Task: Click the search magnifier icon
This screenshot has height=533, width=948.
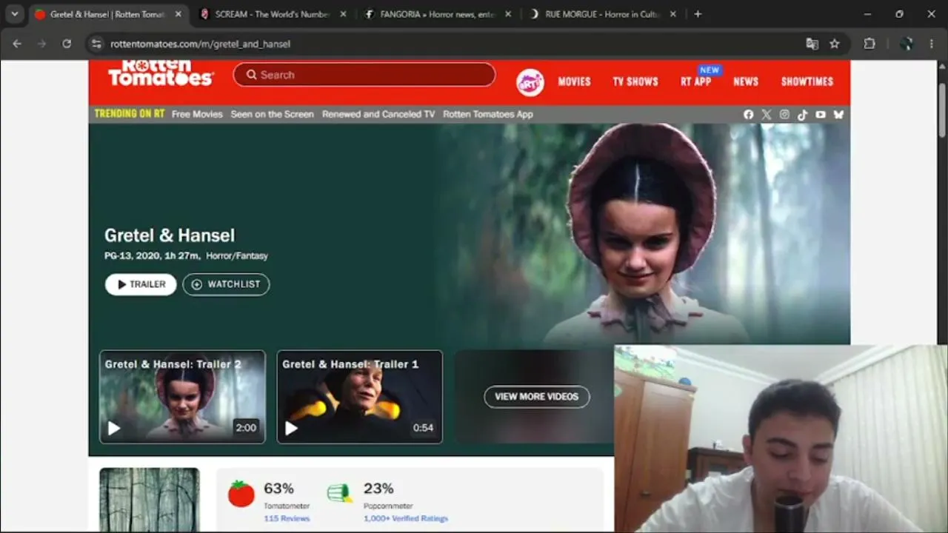Action: (252, 75)
